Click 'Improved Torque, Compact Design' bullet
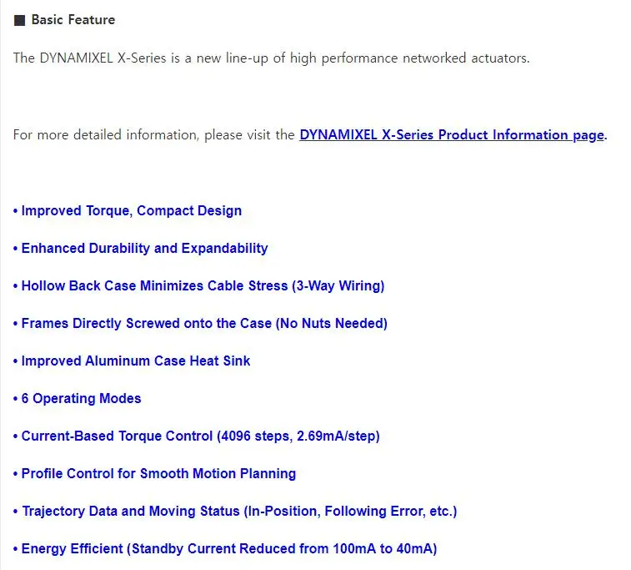This screenshot has width=631, height=570. [x=128, y=210]
